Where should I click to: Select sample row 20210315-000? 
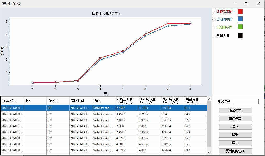point(12,138)
